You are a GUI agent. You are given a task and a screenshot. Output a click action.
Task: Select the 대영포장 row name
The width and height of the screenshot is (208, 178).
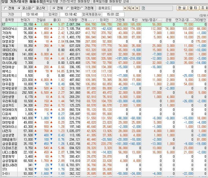pos(8,41)
